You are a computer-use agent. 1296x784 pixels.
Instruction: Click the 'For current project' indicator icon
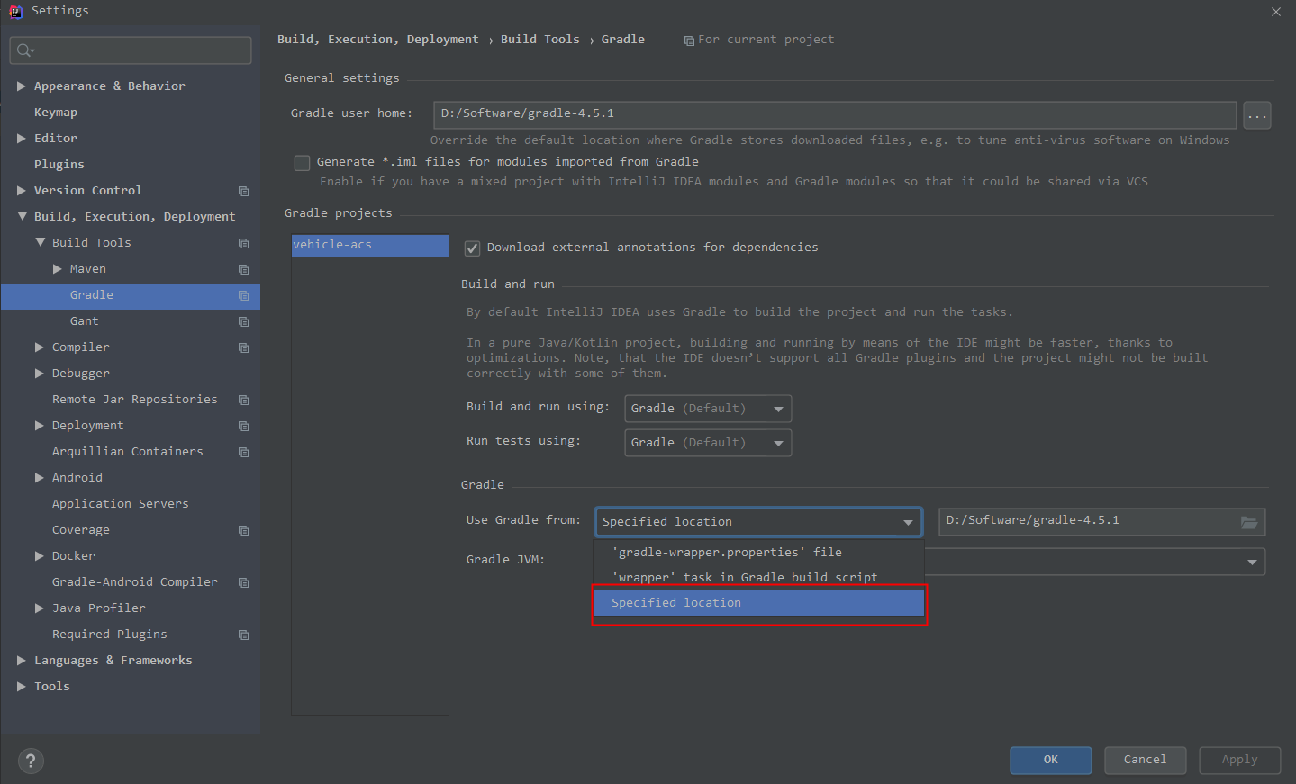point(689,41)
